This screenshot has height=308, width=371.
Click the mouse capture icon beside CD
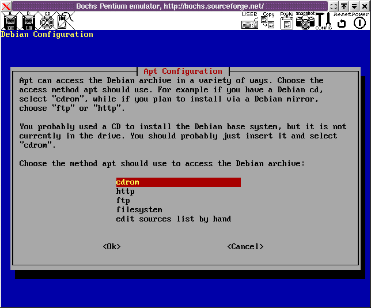(x=63, y=21)
